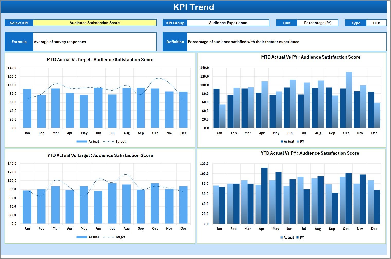Click the Unit header label
391x259 pixels.
[x=286, y=23]
